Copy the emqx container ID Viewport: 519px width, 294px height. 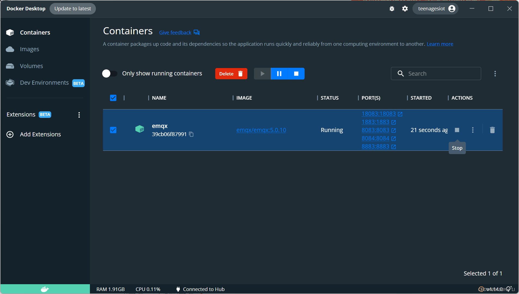(191, 134)
